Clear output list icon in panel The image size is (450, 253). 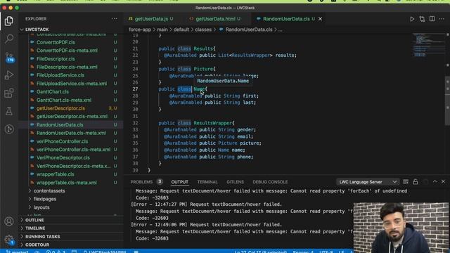(406, 182)
